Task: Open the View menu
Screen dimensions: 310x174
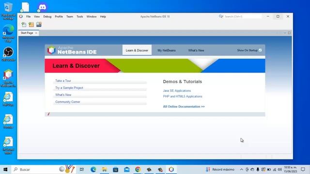Action: click(37, 16)
